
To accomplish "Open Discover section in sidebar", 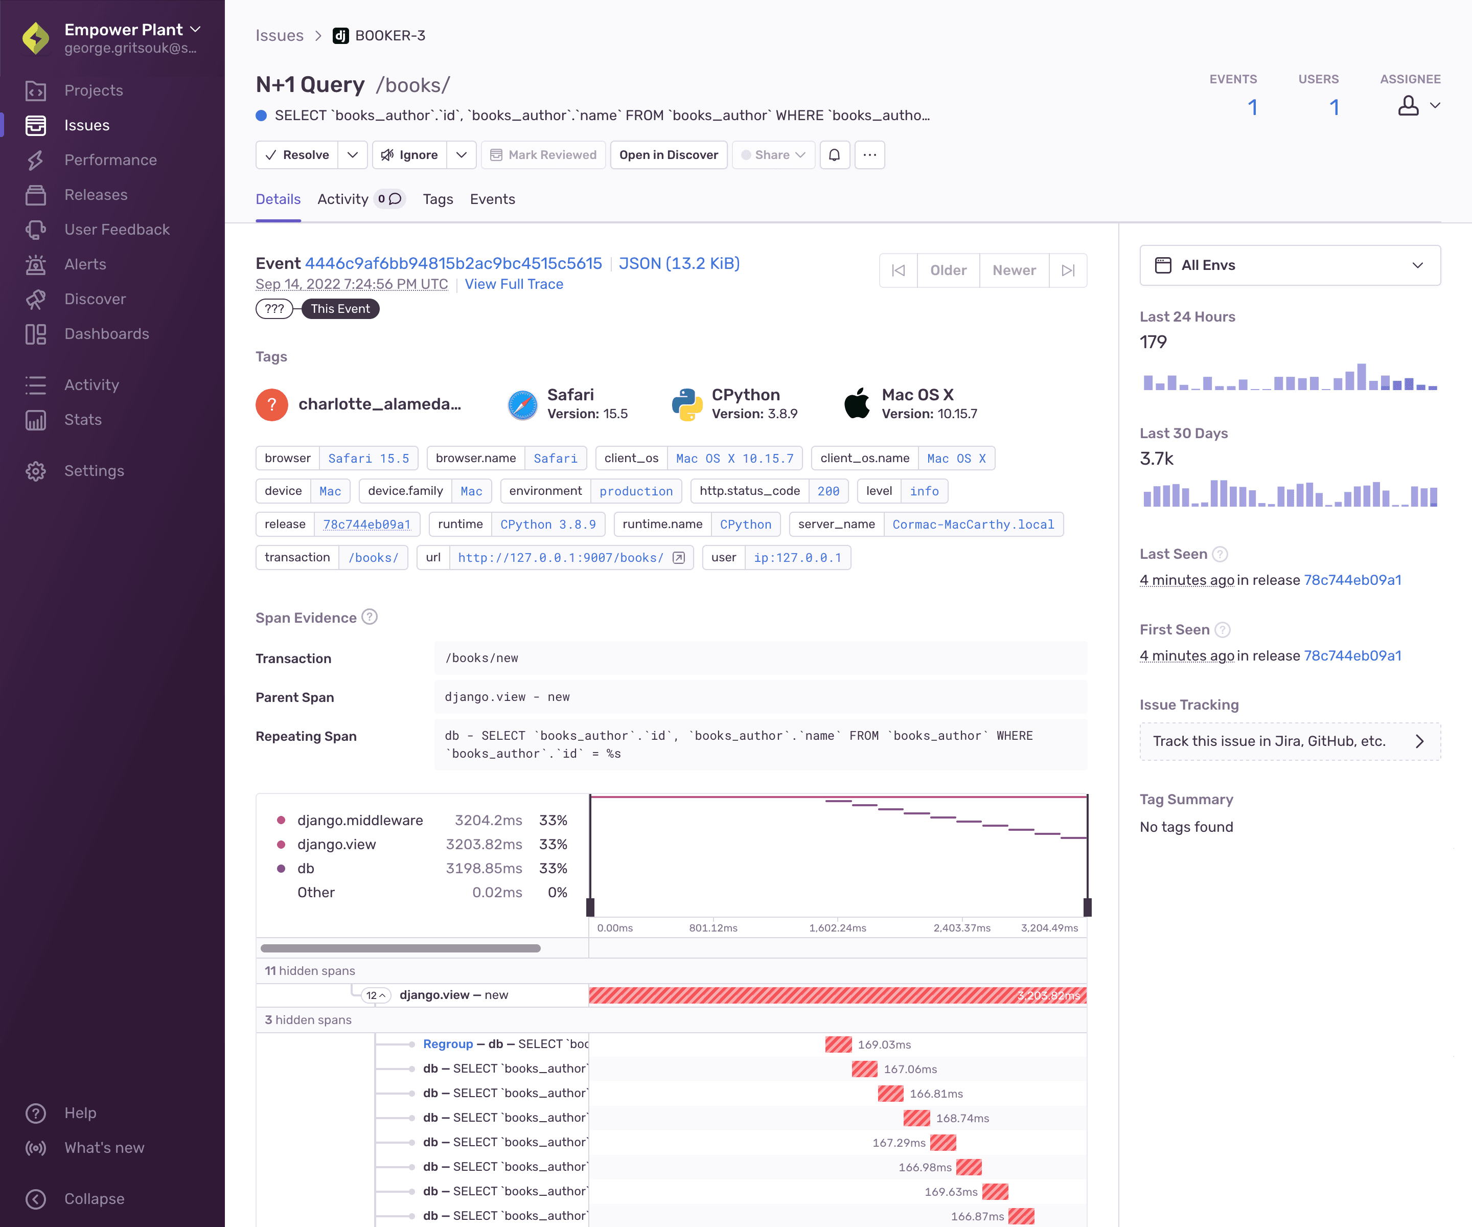I will pos(94,299).
